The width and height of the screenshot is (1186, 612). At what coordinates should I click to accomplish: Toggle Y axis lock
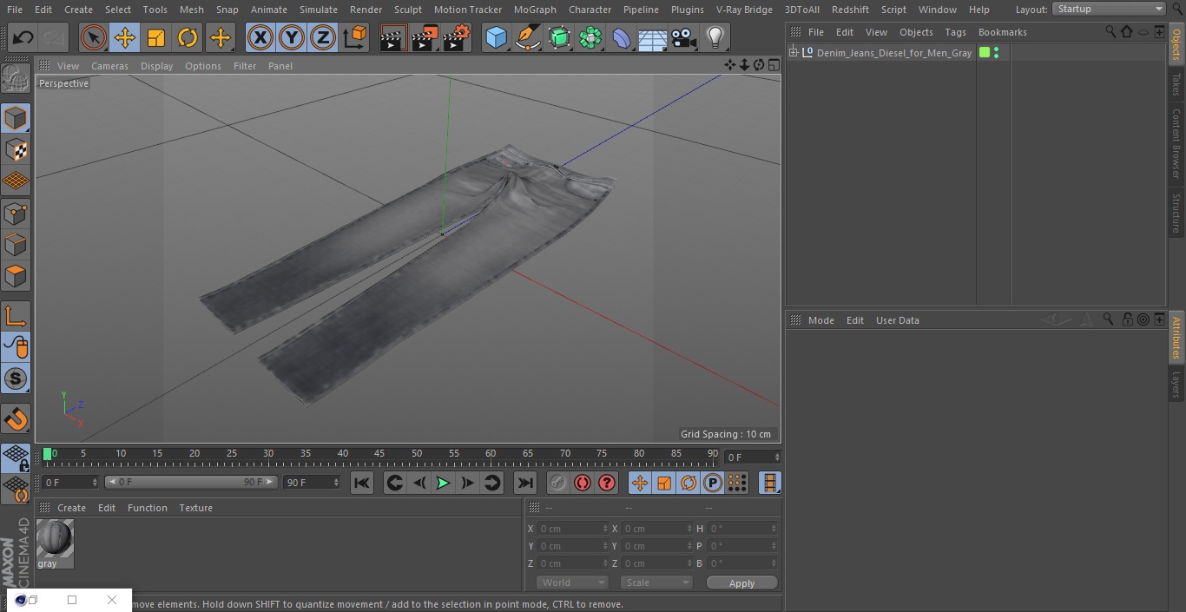pyautogui.click(x=292, y=37)
